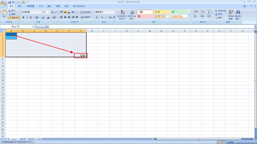Open the Office Button menu
This screenshot has width=257, height=144.
4,3
